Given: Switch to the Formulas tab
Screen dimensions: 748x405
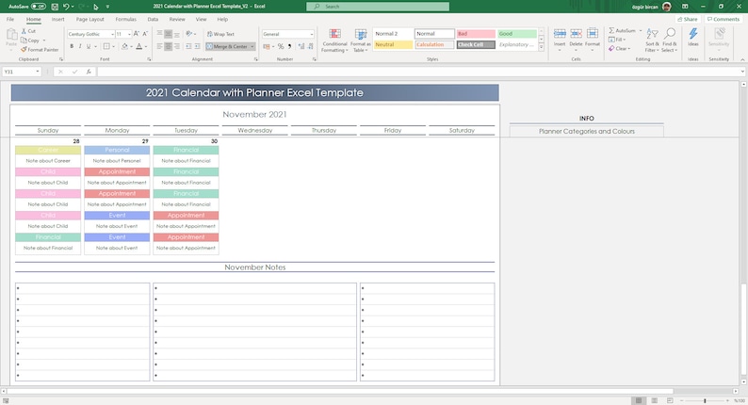Looking at the screenshot, I should tap(126, 19).
